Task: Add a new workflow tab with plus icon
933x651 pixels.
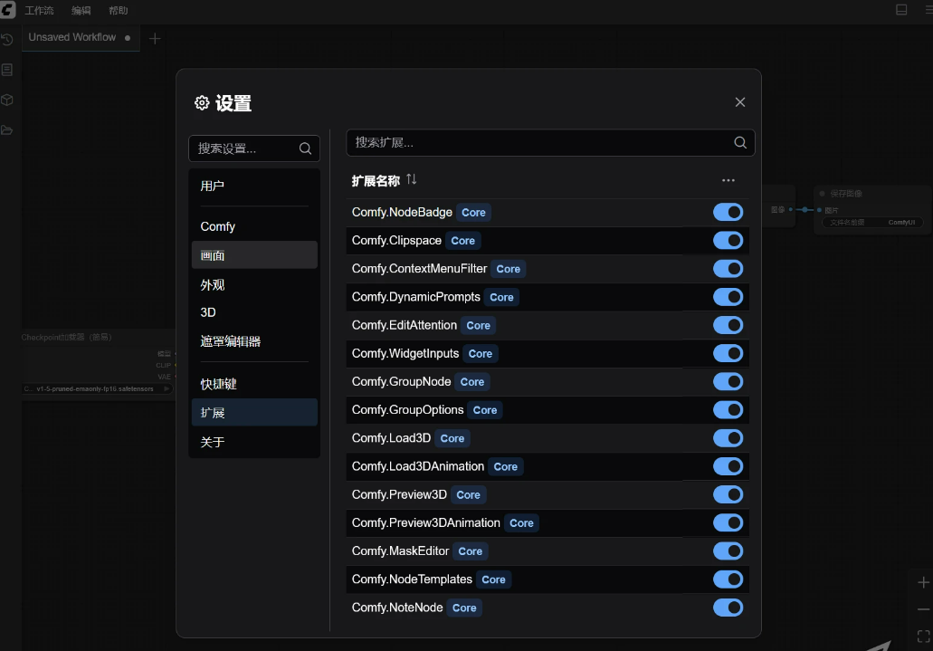Action: click(155, 39)
